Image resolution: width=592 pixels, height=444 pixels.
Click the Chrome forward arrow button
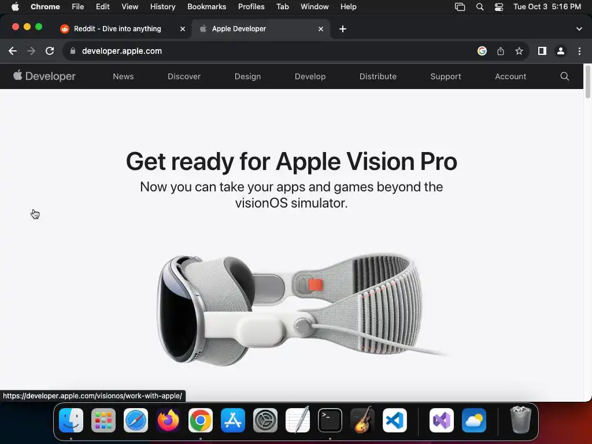click(x=31, y=51)
